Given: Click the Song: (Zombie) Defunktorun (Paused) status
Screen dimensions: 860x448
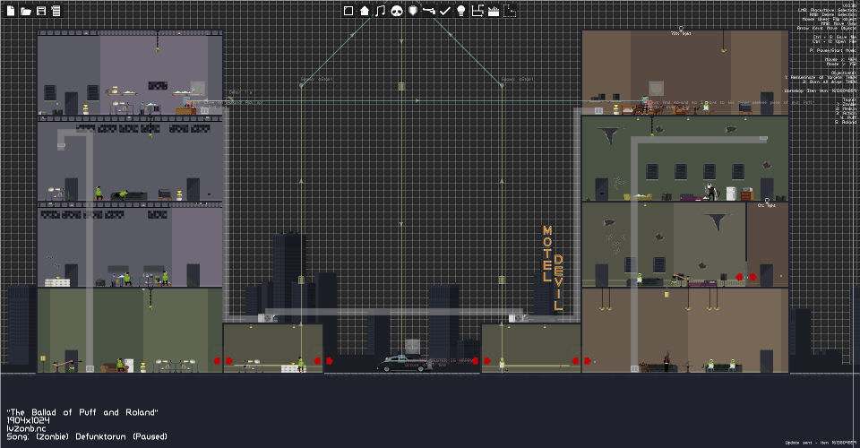Looking at the screenshot, I should [x=87, y=436].
